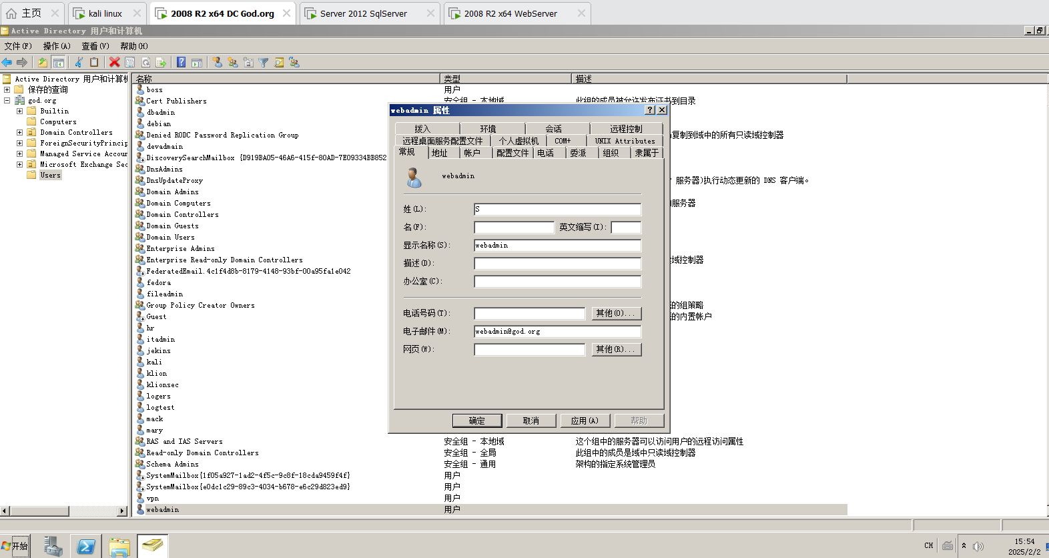
Task: Click the Cut scissors toolbar icon
Action: click(79, 62)
